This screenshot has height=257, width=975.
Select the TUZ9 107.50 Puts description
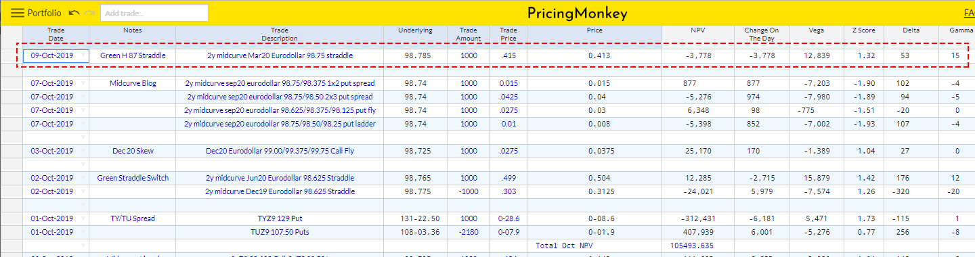point(280,232)
